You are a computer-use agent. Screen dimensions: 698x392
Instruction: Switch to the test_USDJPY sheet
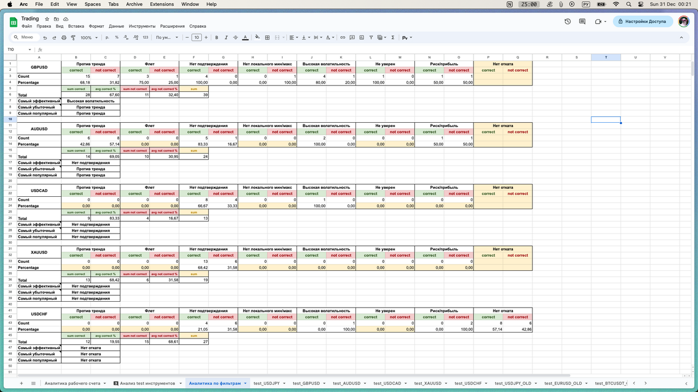click(x=267, y=383)
